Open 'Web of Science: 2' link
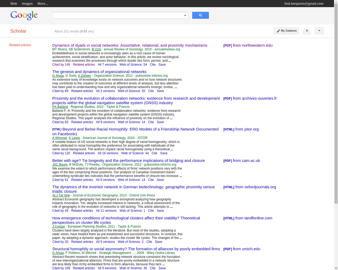The width and height of the screenshot is (338, 270). click(x=131, y=242)
